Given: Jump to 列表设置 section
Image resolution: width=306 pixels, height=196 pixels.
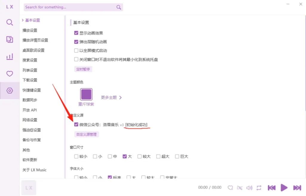Looking at the screenshot, I should (30, 70).
